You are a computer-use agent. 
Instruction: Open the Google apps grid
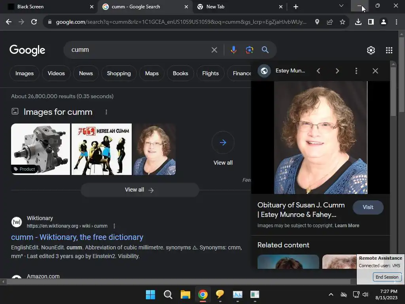[389, 50]
